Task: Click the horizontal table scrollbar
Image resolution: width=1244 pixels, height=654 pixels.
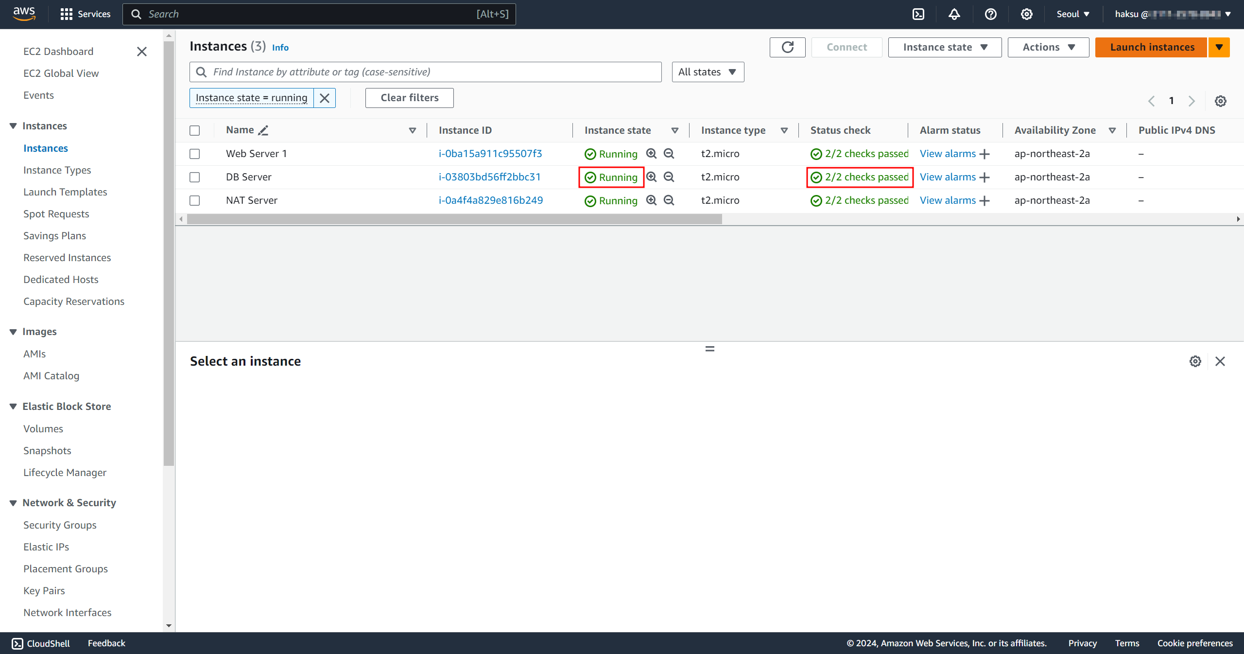Action: [454, 219]
